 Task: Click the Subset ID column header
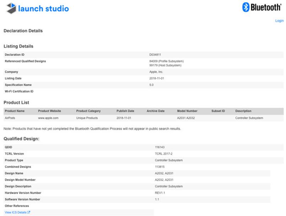point(218,111)
